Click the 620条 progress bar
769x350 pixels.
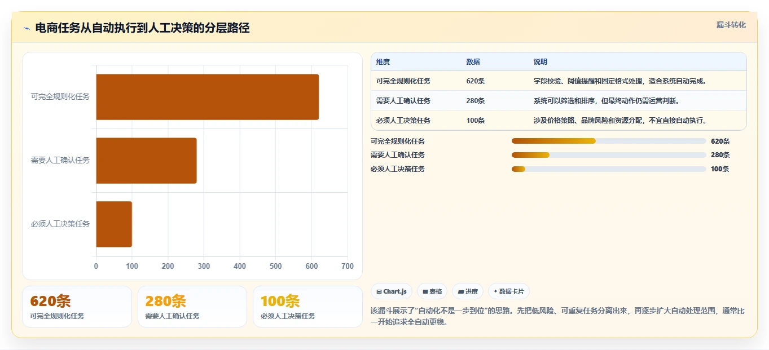point(609,141)
